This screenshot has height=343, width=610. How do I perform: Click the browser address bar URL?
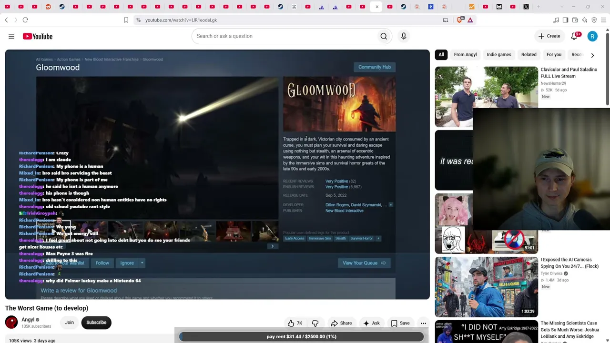click(x=181, y=20)
